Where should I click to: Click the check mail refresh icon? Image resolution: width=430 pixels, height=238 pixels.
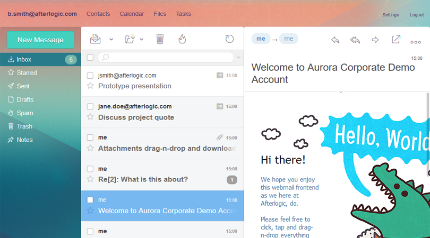pos(229,39)
